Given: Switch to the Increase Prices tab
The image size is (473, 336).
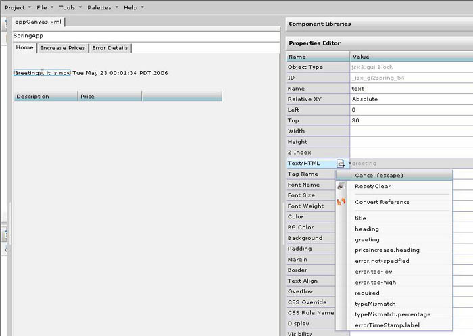Looking at the screenshot, I should click(x=63, y=48).
